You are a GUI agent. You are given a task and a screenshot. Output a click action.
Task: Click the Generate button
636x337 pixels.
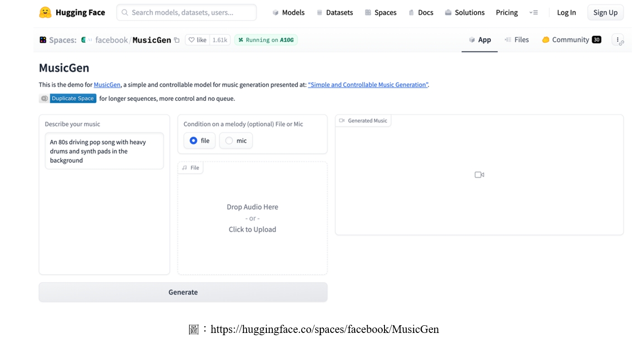pos(183,292)
